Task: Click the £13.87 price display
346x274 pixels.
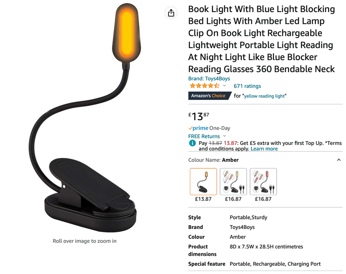Action: [199, 116]
